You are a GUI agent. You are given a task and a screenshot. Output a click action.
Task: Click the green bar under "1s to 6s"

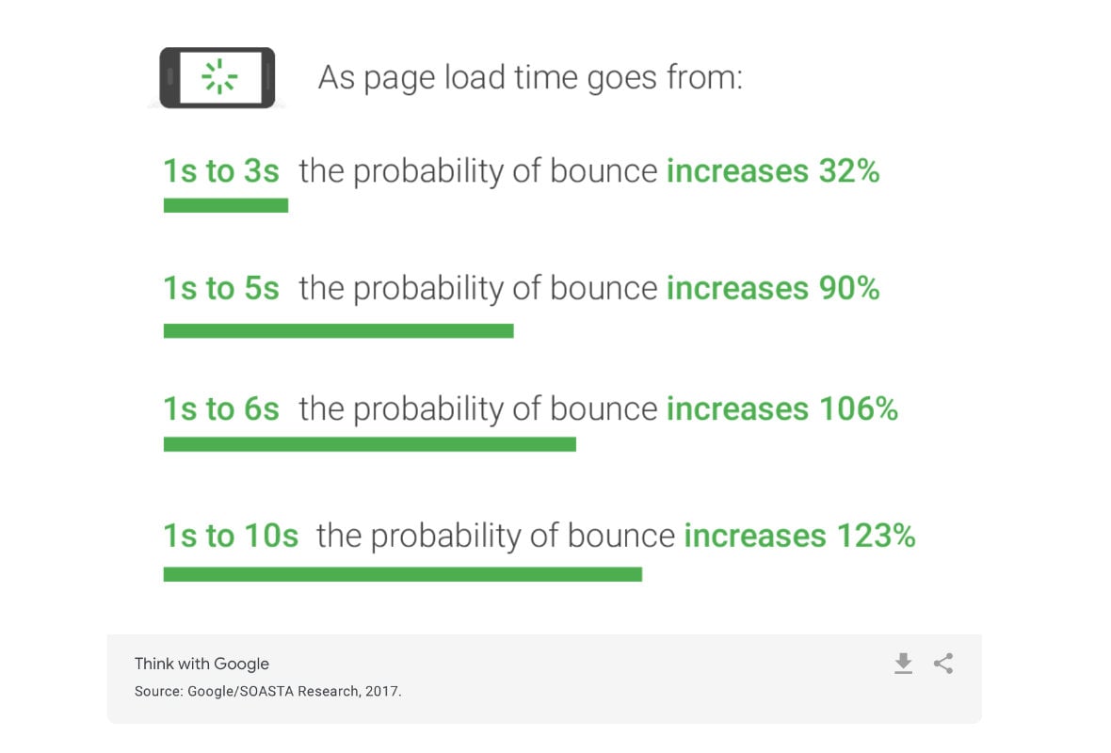pyautogui.click(x=370, y=444)
